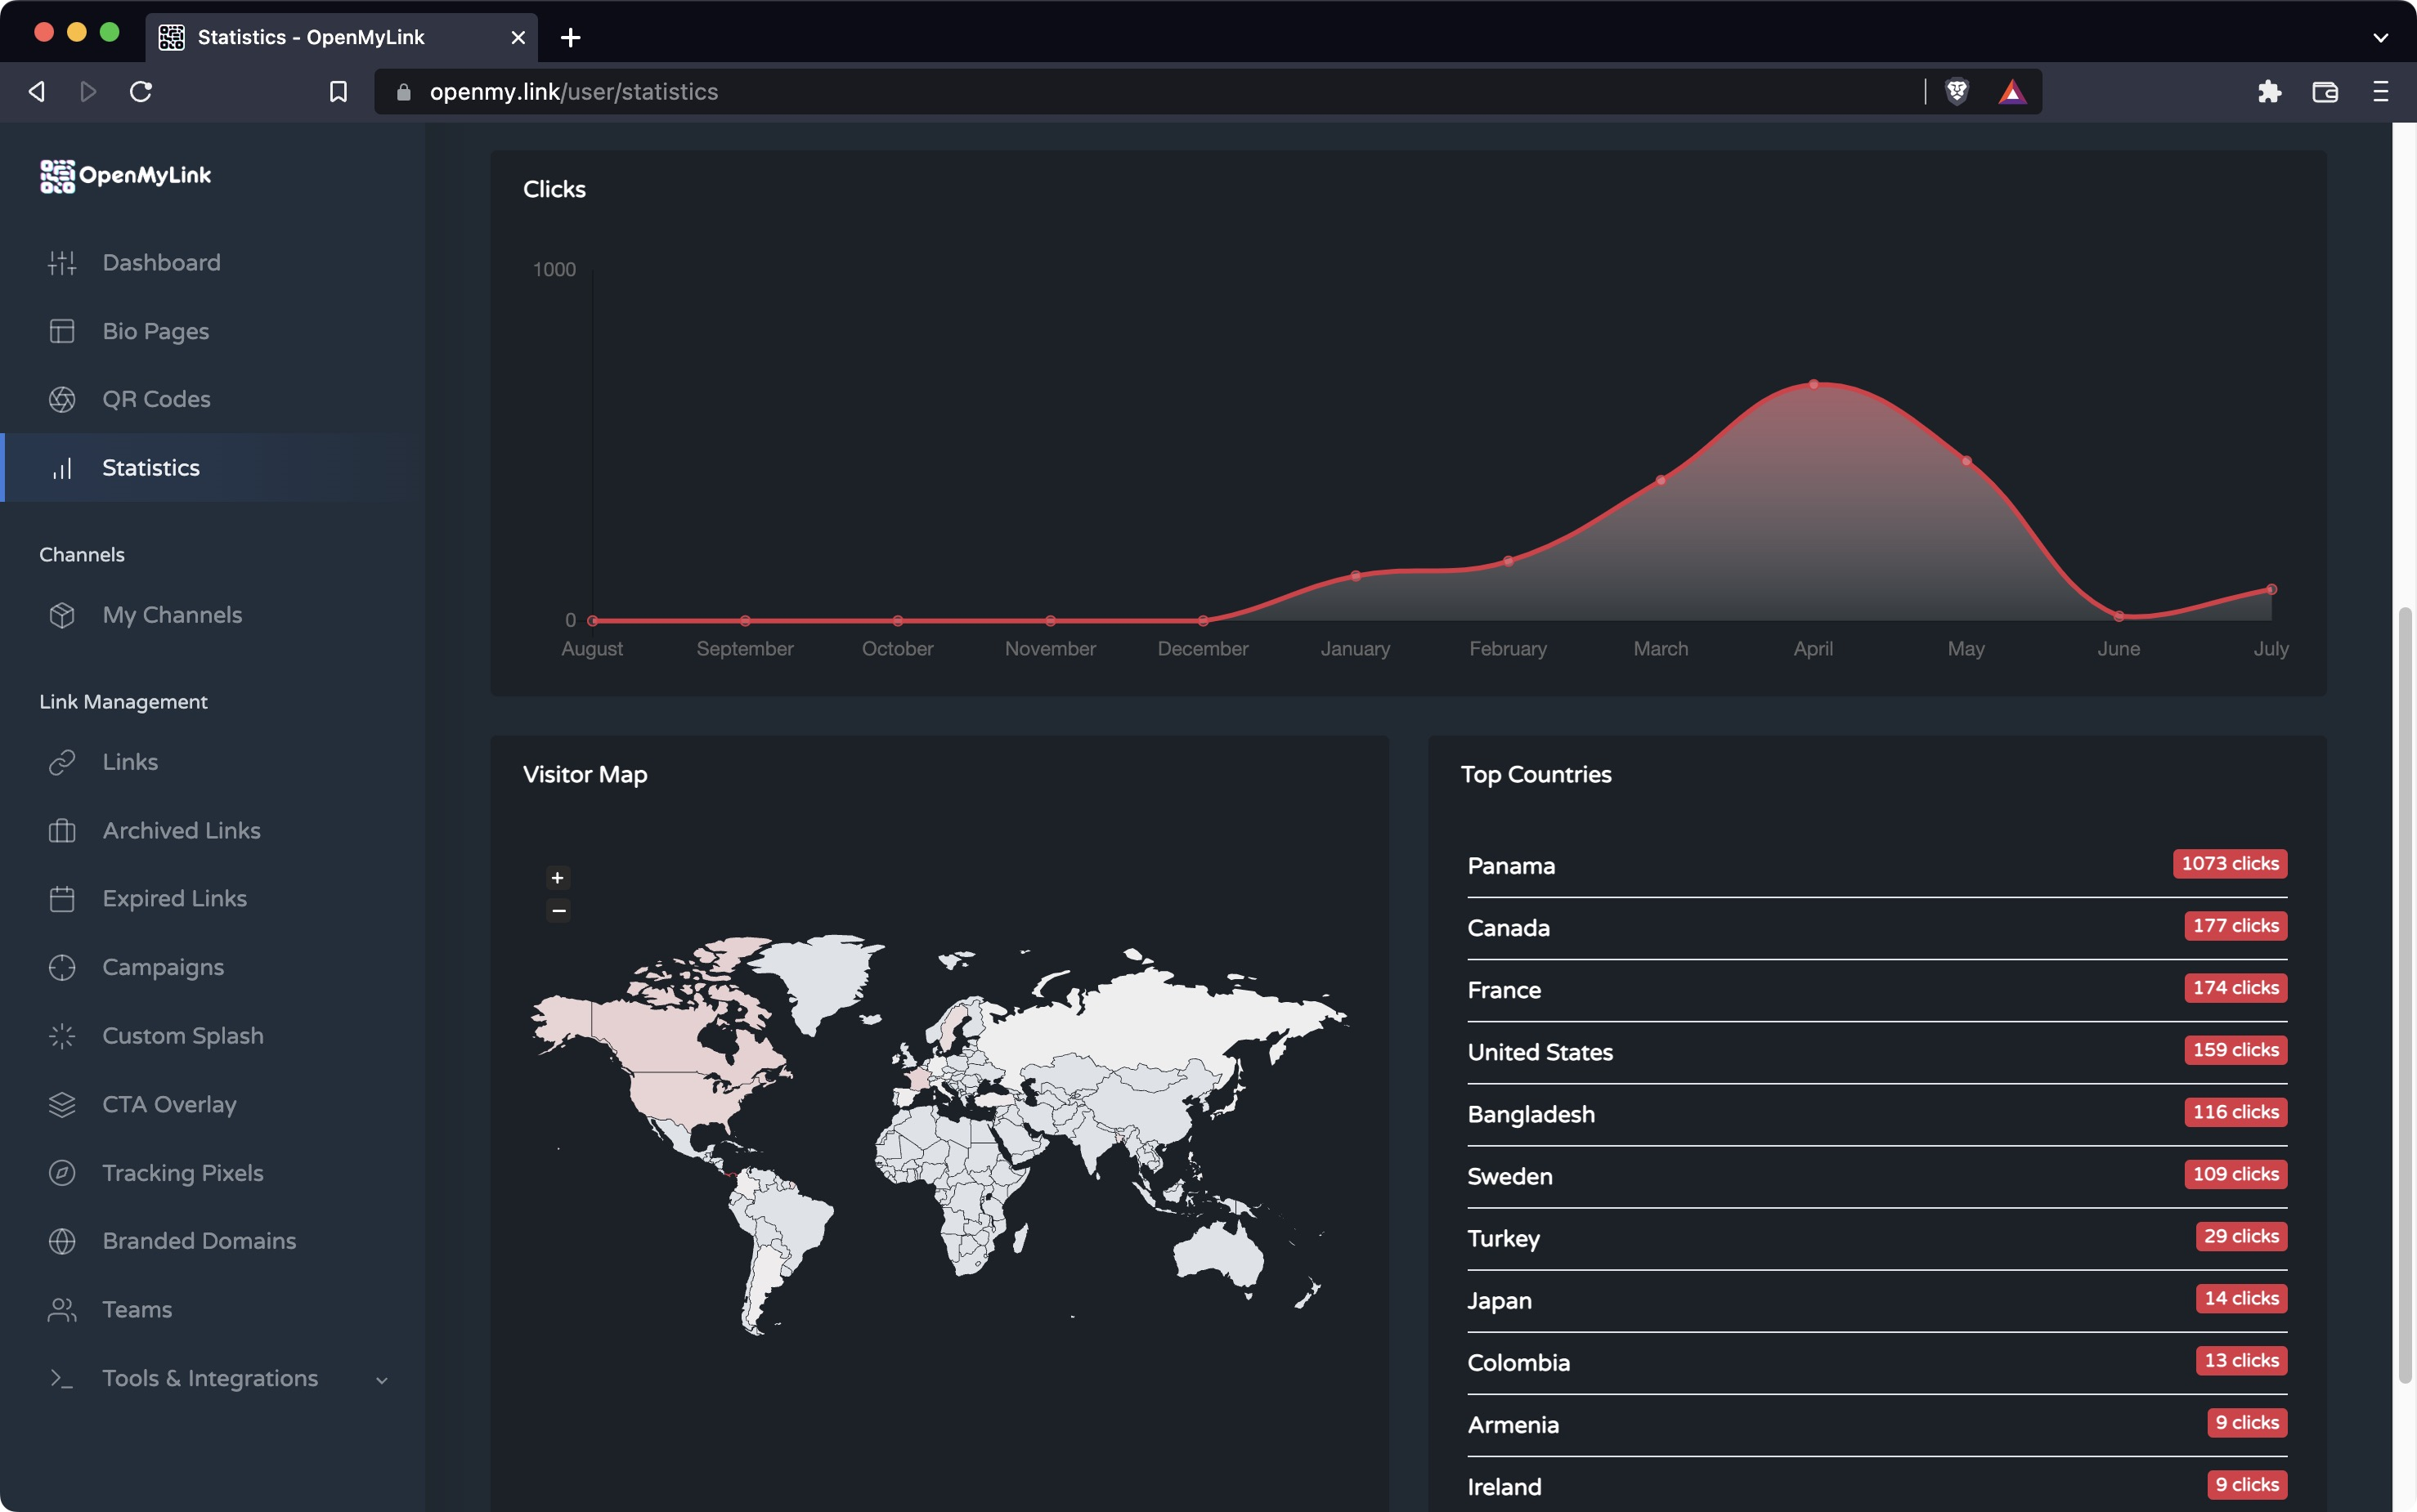Click the OpenMyLink logo
Image resolution: width=2417 pixels, height=1512 pixels.
click(x=125, y=176)
